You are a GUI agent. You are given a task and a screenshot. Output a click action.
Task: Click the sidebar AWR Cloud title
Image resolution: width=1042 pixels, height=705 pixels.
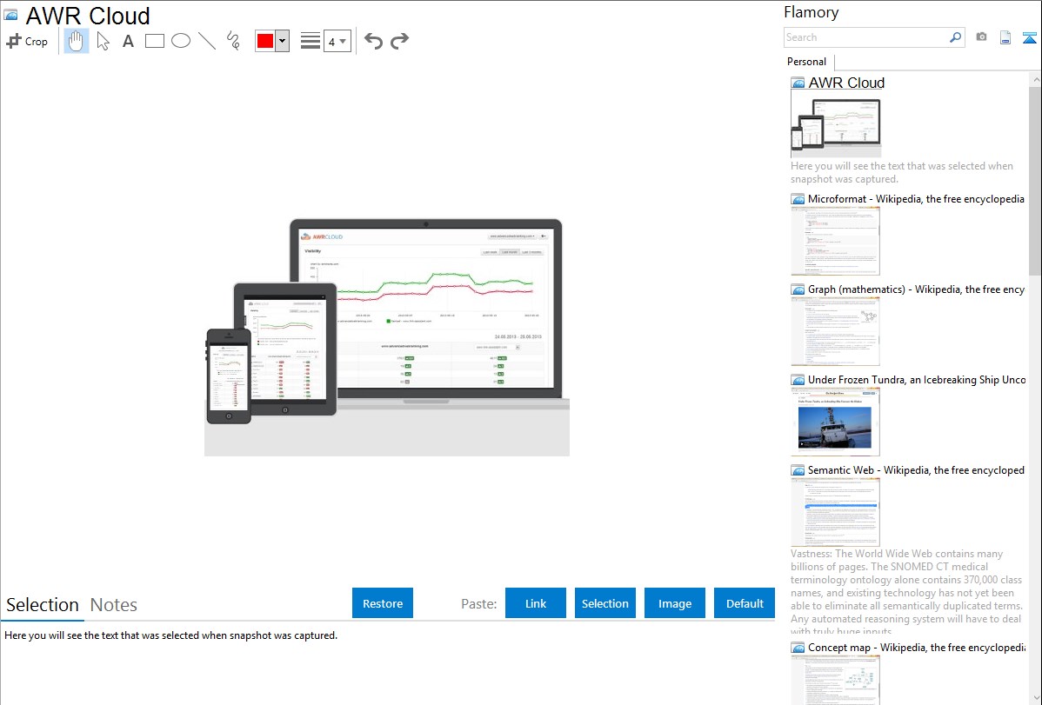coord(846,83)
